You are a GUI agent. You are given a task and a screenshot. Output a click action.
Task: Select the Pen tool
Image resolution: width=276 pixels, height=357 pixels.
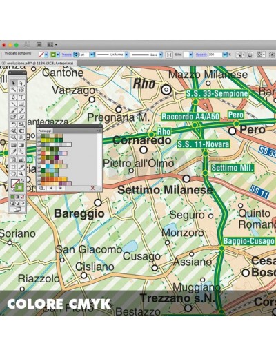point(14,97)
